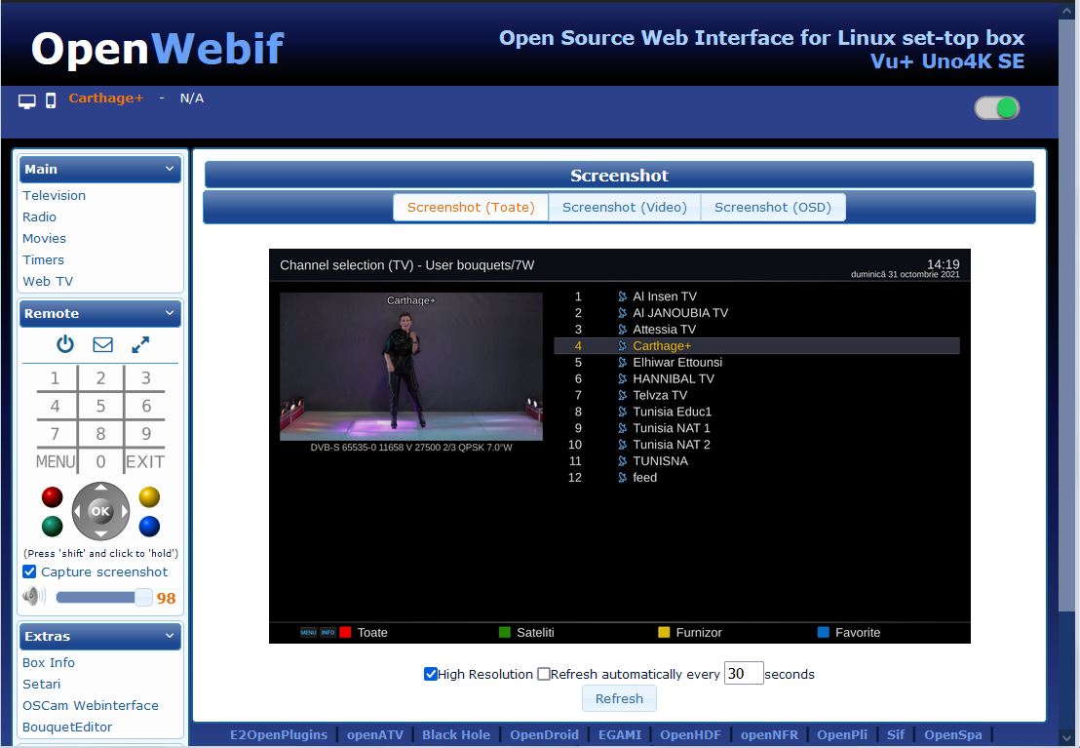The width and height of the screenshot is (1080, 748).
Task: Click remote number key 3
Action: [146, 377]
